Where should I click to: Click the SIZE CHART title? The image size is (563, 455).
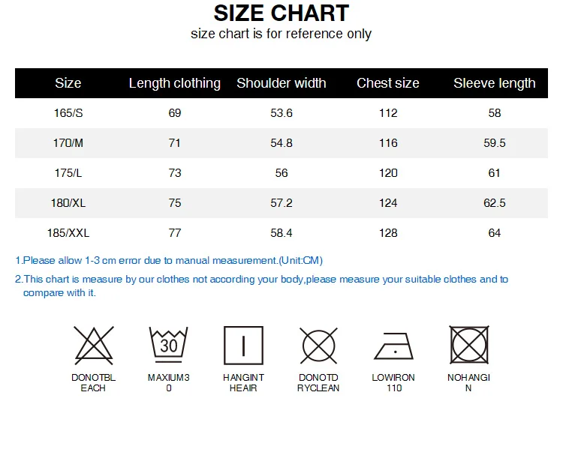point(281,13)
